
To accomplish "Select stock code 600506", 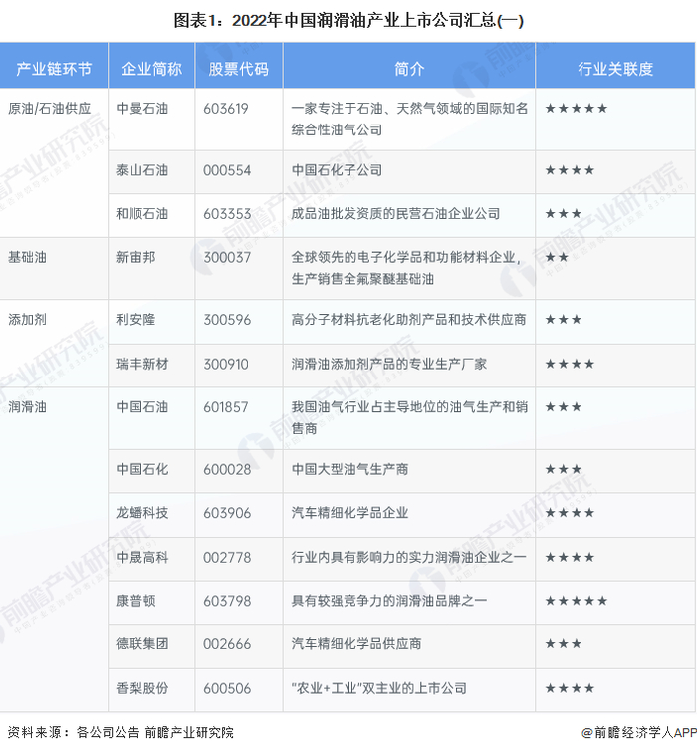I will (227, 688).
